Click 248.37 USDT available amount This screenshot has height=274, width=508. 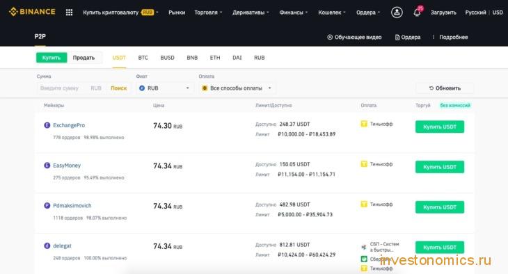(294, 124)
